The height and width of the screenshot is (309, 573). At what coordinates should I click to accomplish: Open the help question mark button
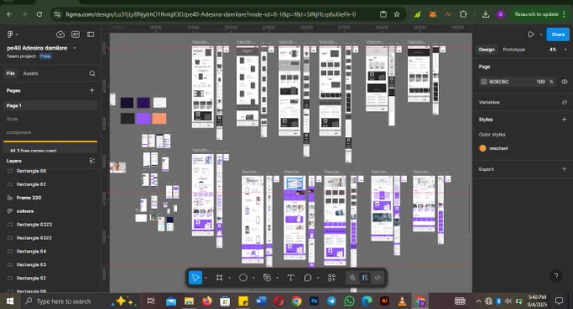pos(556,276)
